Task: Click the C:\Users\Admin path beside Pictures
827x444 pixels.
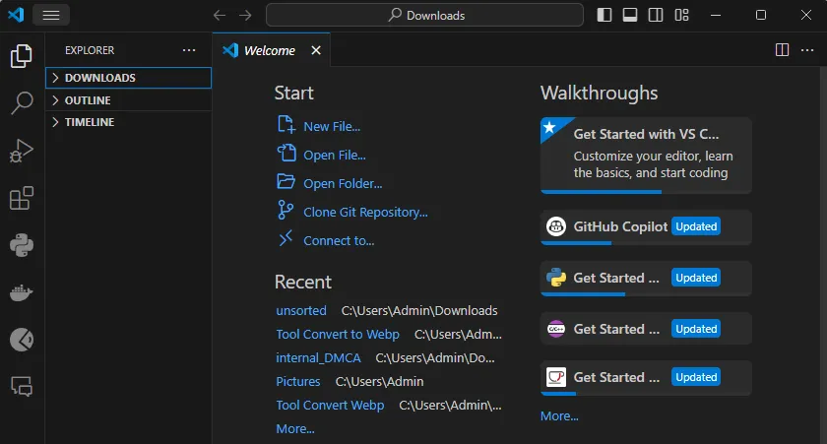Action: pyautogui.click(x=379, y=381)
